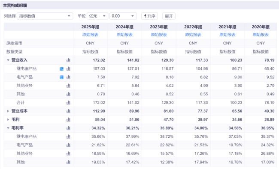Viewport: 279px width, 169px height.
Task: Open chart icon for 毛利率 row
Action: click(68, 128)
